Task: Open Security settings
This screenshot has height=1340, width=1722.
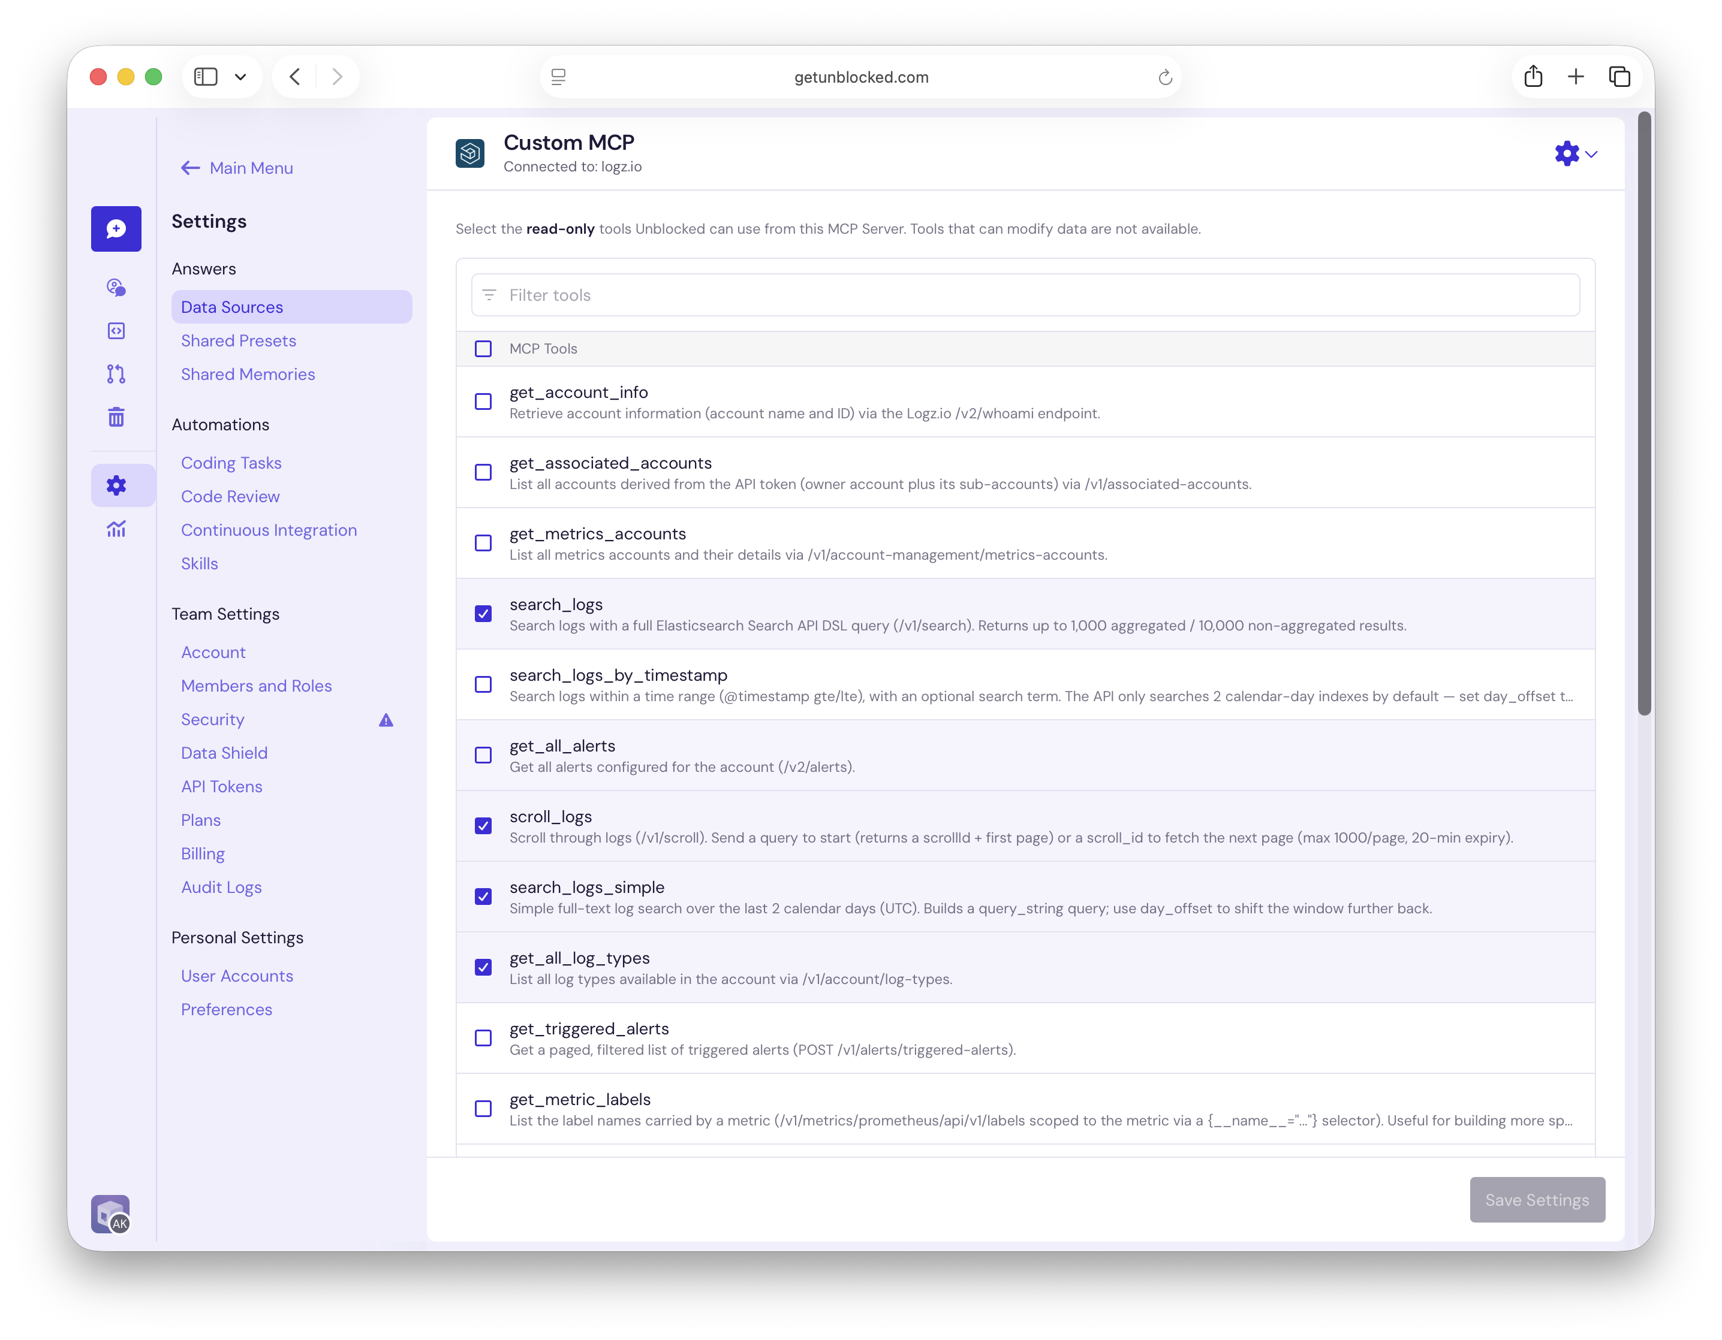Action: click(212, 720)
